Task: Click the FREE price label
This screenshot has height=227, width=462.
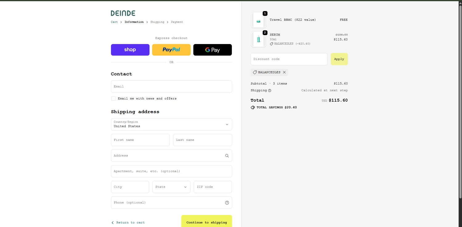Action: click(344, 20)
